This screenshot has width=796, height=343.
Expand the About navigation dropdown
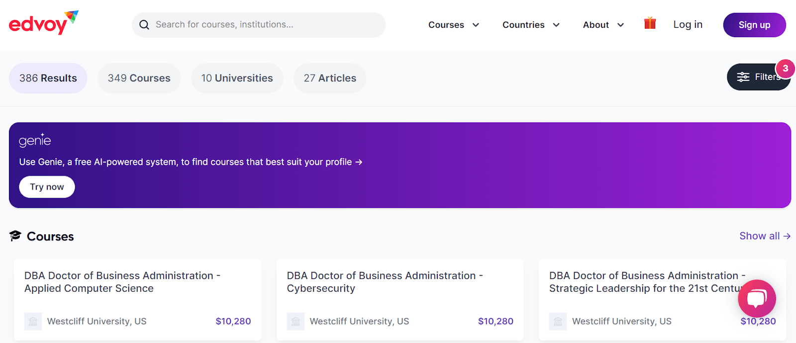603,25
